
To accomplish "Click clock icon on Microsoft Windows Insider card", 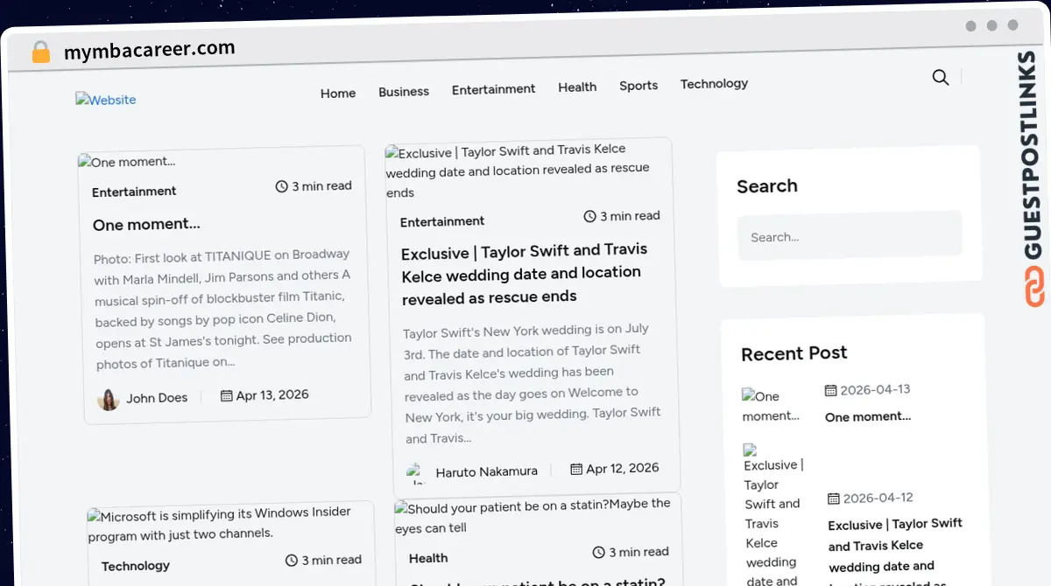I will [292, 561].
